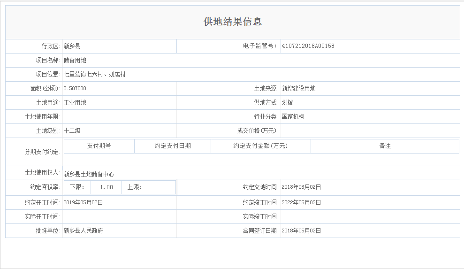Click the 土地使用年限 label
This screenshot has height=269, width=464.
coord(43,116)
